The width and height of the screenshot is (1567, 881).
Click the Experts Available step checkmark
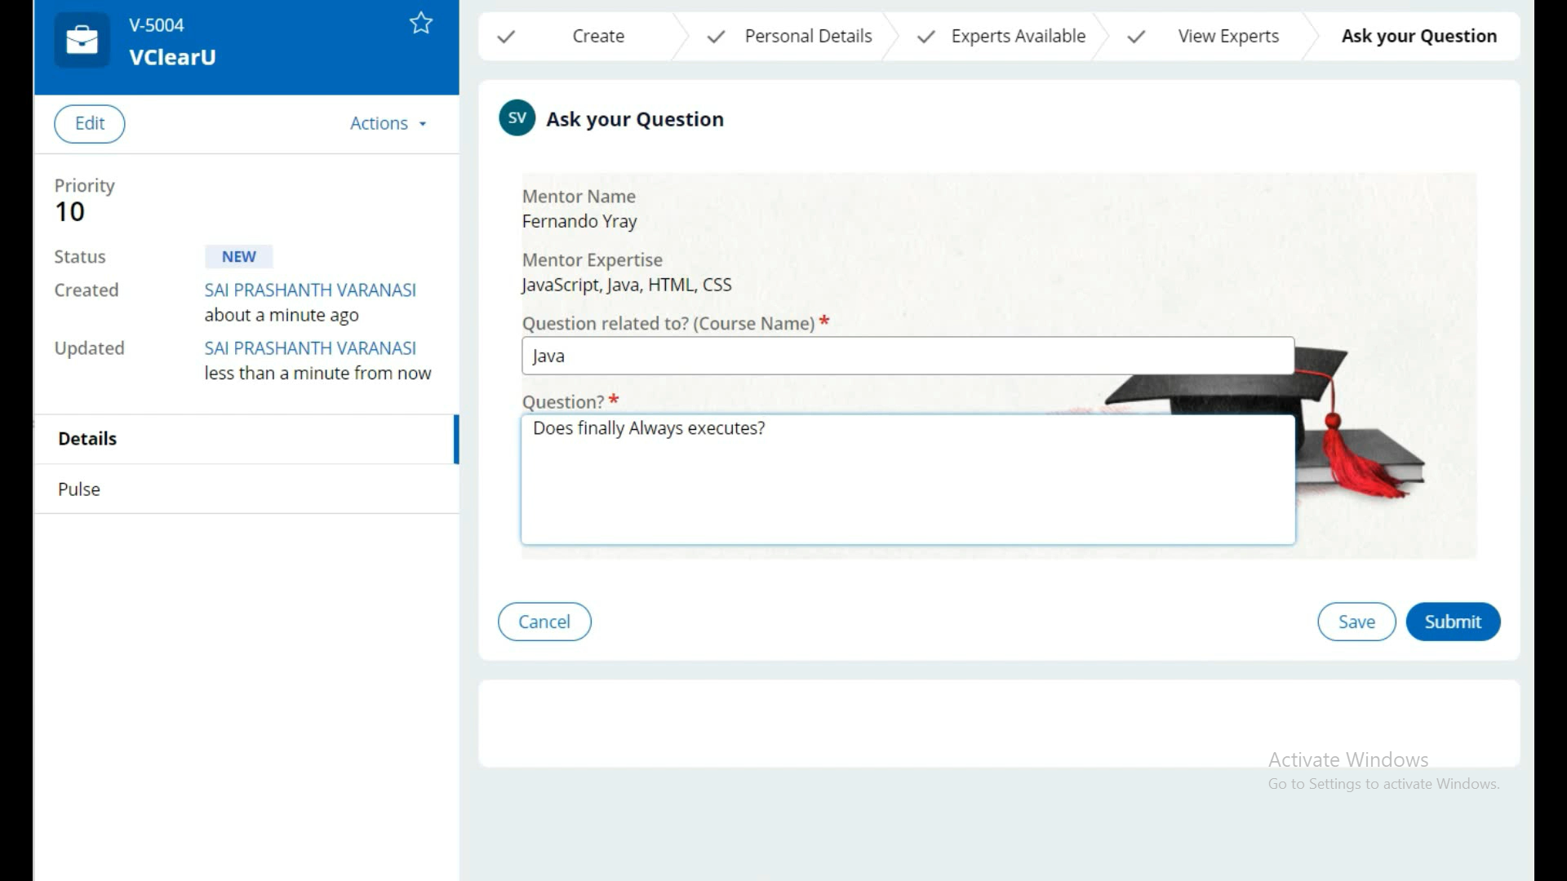click(x=926, y=37)
